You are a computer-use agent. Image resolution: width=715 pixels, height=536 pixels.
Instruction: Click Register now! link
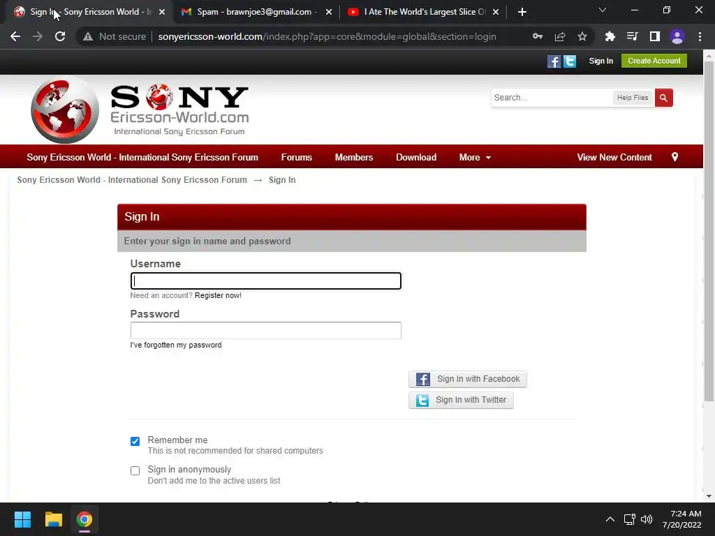218,295
